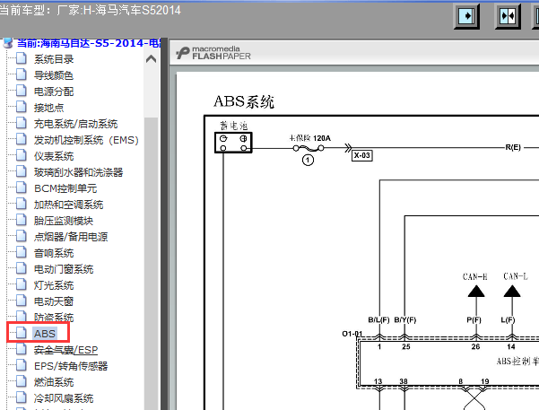
Task: Click the ABS系统 diagram title
Action: 244,101
